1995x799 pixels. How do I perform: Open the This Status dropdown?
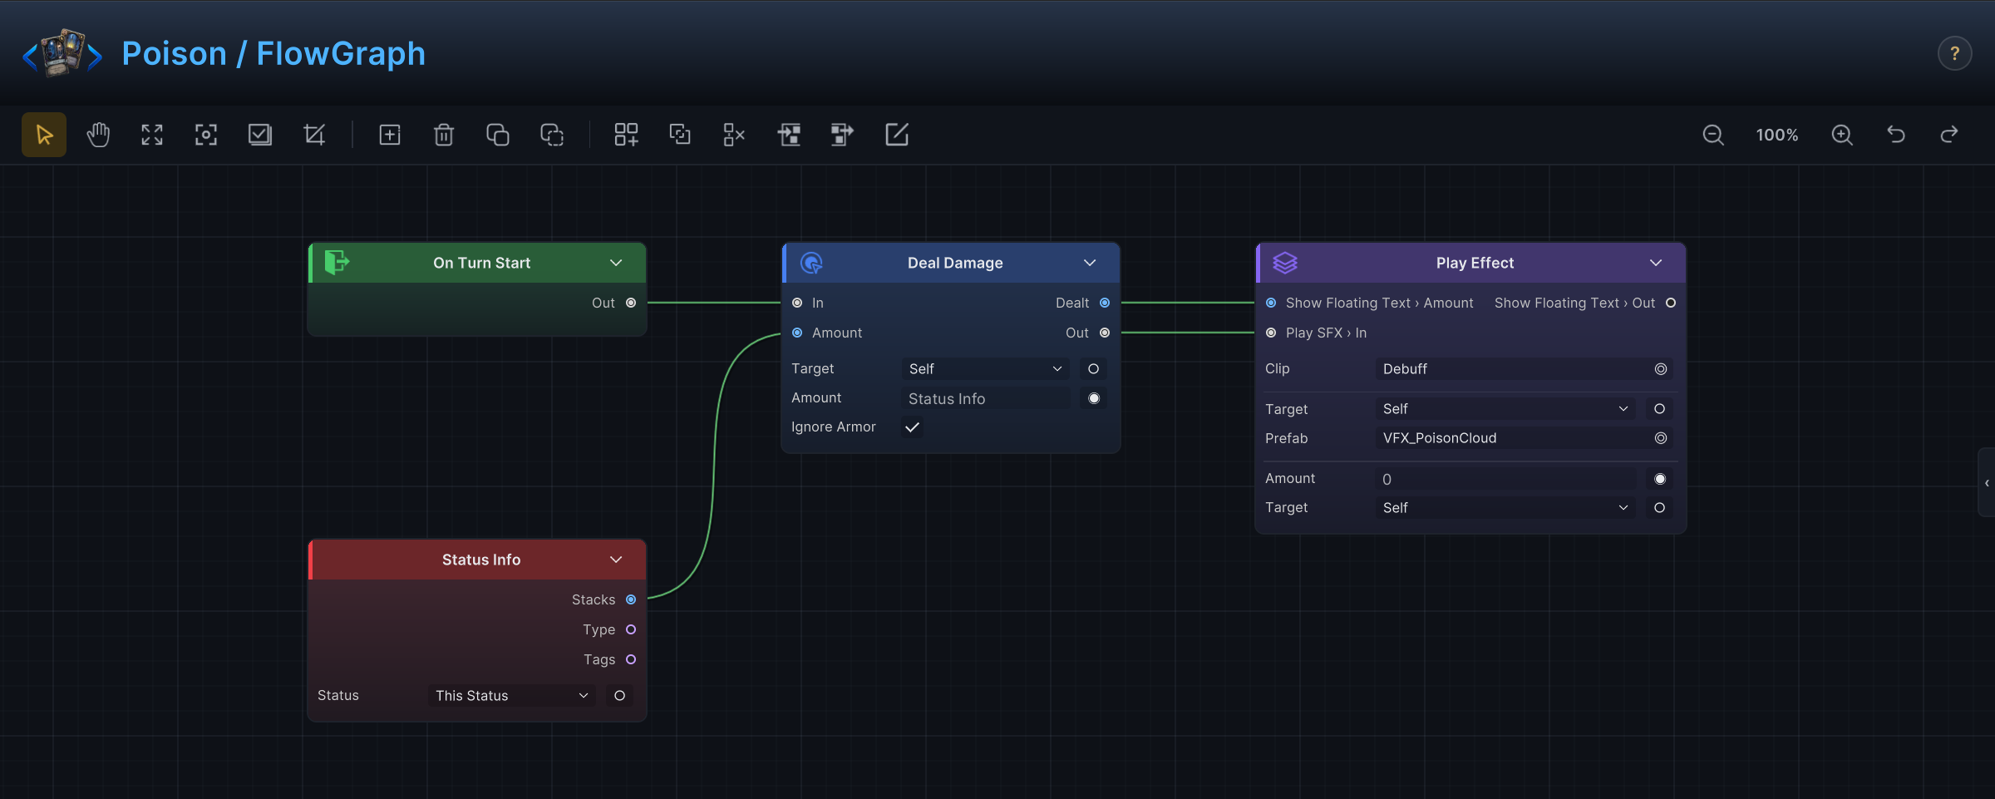tap(512, 695)
